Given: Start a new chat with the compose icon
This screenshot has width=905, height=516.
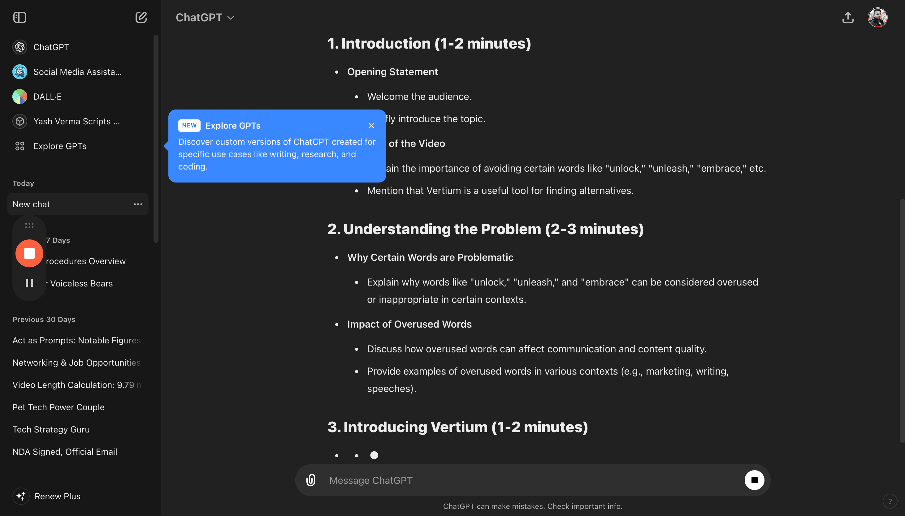Looking at the screenshot, I should [141, 17].
